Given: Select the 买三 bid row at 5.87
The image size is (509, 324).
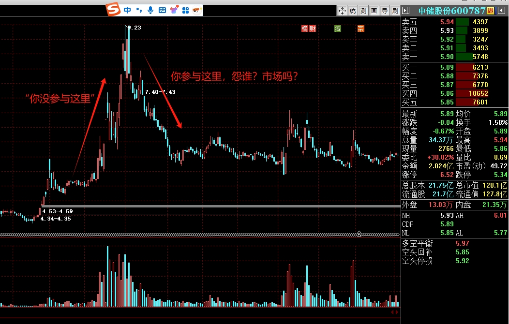Looking at the screenshot, I should click(454, 85).
